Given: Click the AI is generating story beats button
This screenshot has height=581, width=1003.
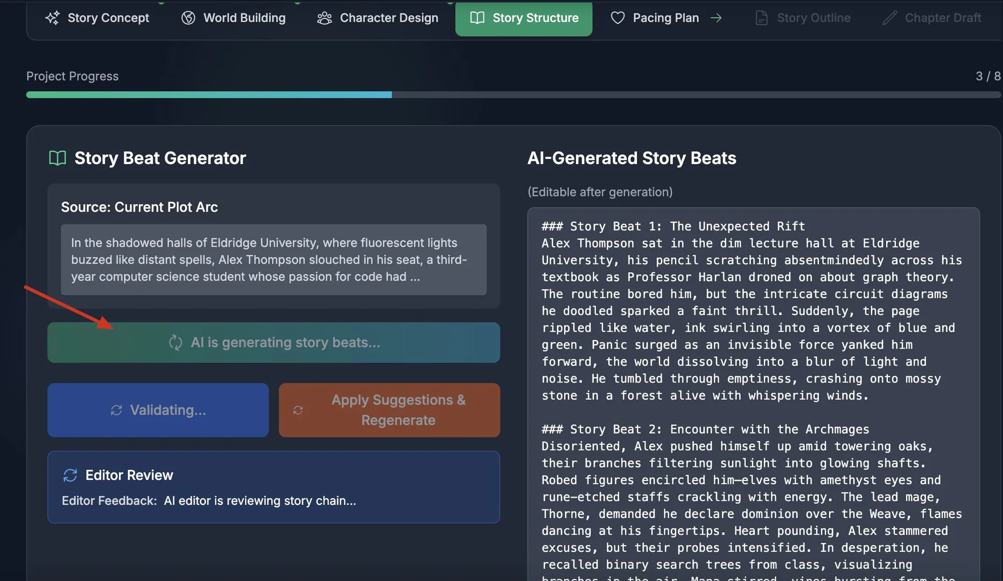Looking at the screenshot, I should [x=273, y=342].
